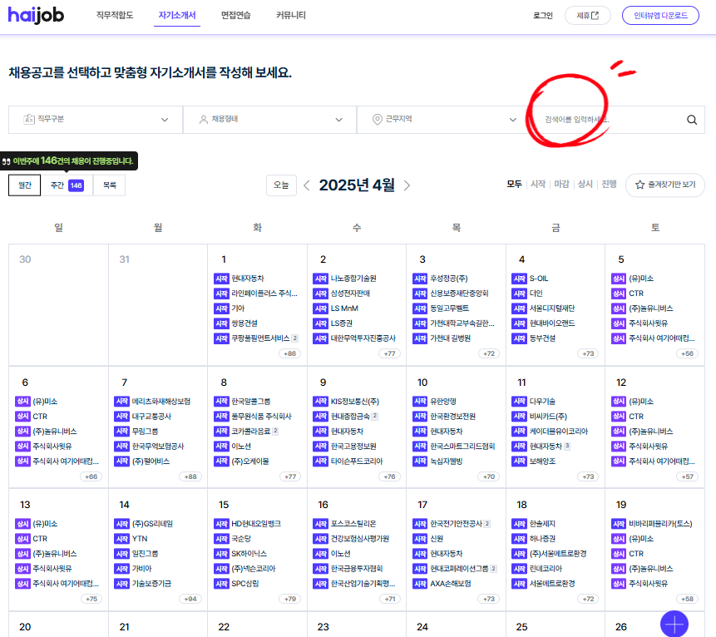Show the +88 more postings on April 7
716x637 pixels.
(x=190, y=477)
